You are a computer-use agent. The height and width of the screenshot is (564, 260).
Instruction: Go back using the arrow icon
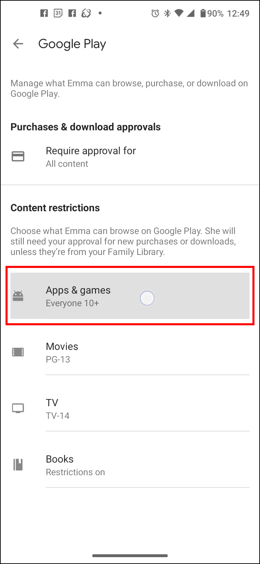click(x=18, y=44)
